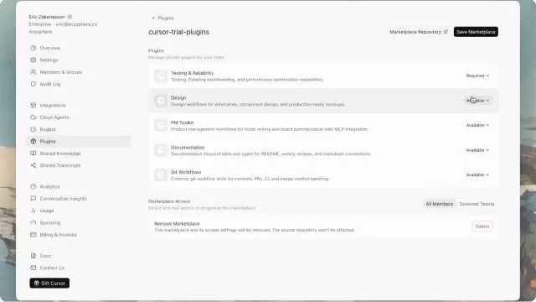The image size is (536, 302).
Task: Click the copy icon beside Eric Zakariasson
Action: click(x=70, y=17)
